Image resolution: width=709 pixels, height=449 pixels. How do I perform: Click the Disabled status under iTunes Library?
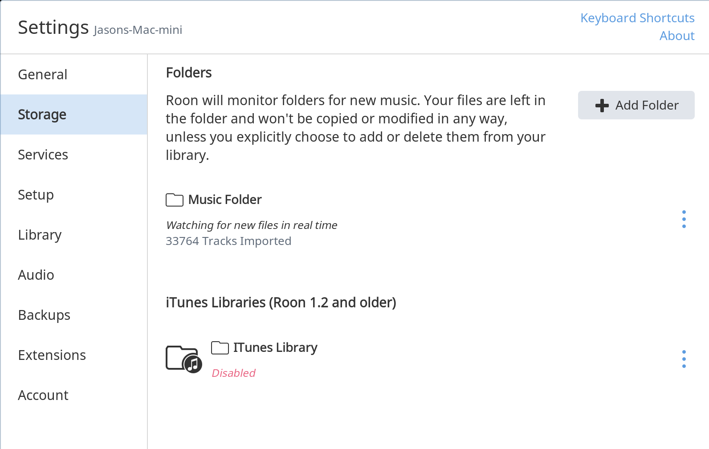[233, 373]
